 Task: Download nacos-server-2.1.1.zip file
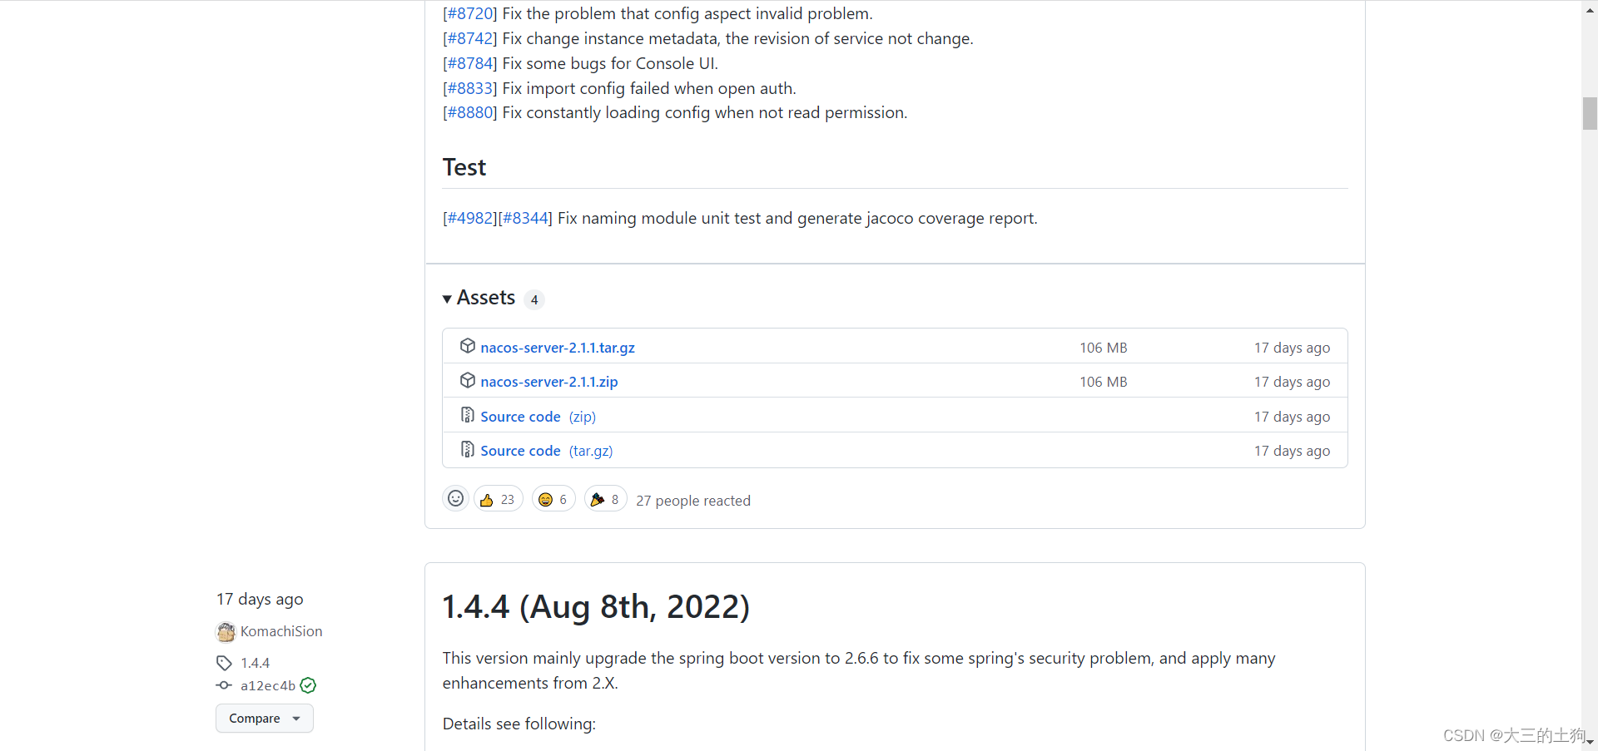(549, 382)
